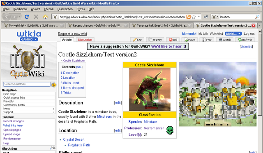Open Recent changes in Toolbox
The image size is (263, 153).
pos(14,121)
